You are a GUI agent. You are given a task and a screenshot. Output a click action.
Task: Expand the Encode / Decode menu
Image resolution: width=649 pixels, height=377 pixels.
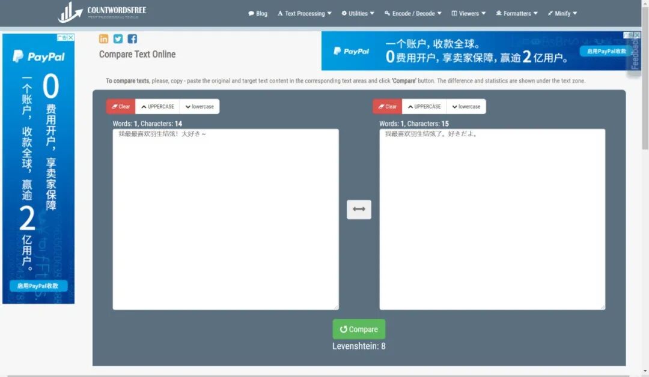[x=413, y=13]
